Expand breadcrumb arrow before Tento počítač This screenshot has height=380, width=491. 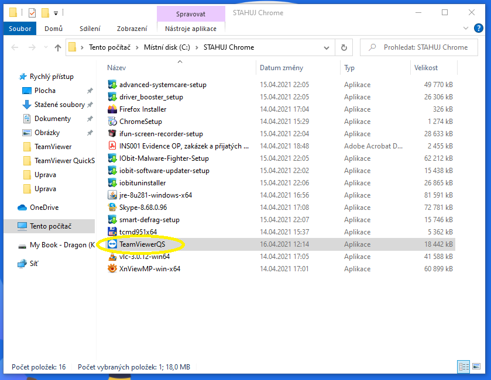(x=82, y=47)
